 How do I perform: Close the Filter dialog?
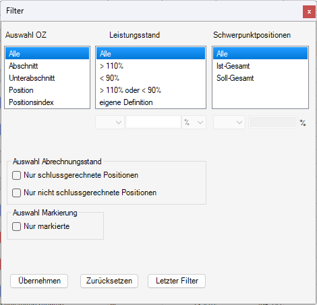309,11
